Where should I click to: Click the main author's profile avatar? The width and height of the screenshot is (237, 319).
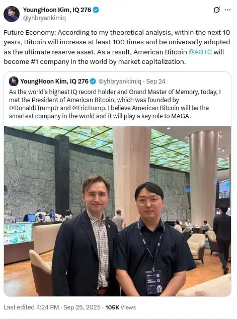(12, 14)
